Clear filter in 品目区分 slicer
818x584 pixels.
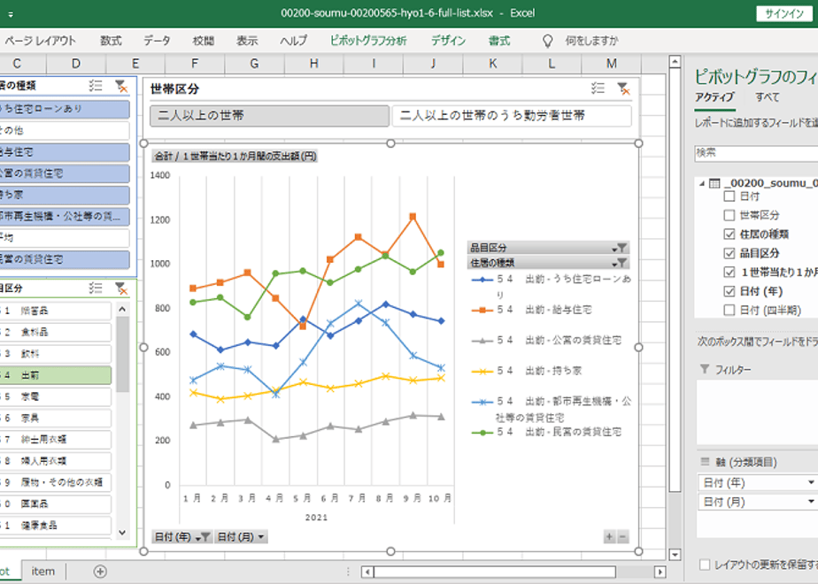121,288
